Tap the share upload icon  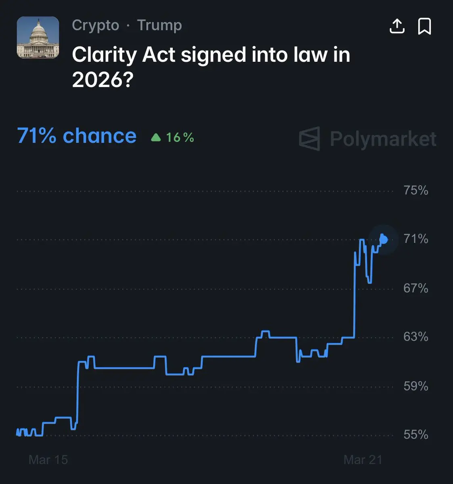click(x=397, y=26)
